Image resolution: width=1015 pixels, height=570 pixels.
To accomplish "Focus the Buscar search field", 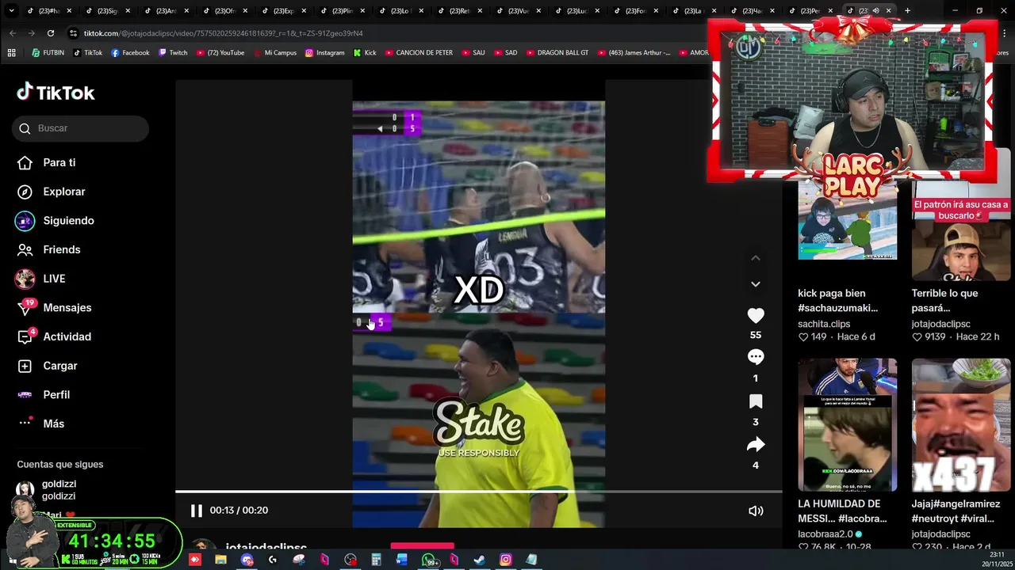I will pyautogui.click(x=80, y=128).
